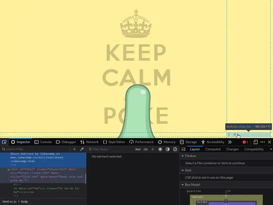The width and height of the screenshot is (273, 205).
Task: Click html.no-js in the breadcrumb
Action: click(9, 202)
